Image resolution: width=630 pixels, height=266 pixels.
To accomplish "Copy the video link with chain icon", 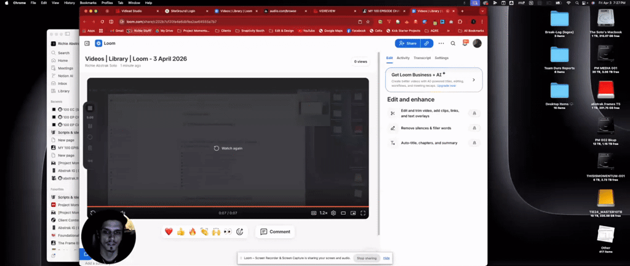I will (x=427, y=43).
